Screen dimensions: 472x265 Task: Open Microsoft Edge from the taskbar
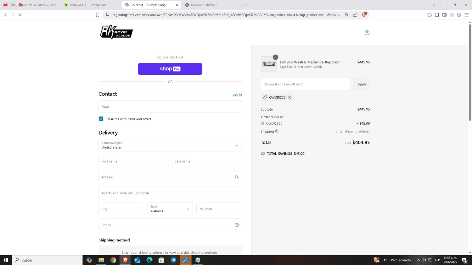[x=149, y=260]
